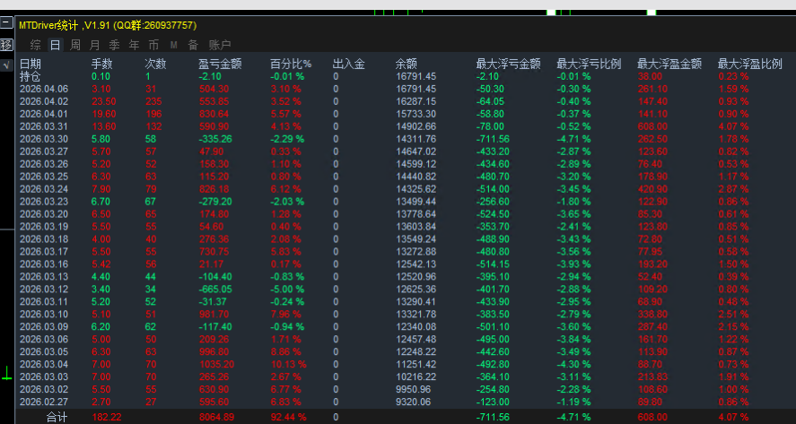Viewport: 796px width, 424px height.
Task: Switch to the 账户 account tab
Action: click(x=220, y=45)
